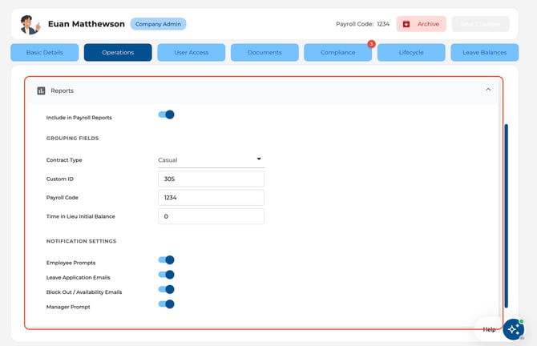Disable the Employee Prompts toggle
537x346 pixels.
point(167,260)
